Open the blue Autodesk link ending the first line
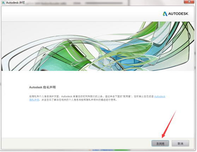Image resolution: width=197 pixels, height=152 pixels. coord(160,96)
